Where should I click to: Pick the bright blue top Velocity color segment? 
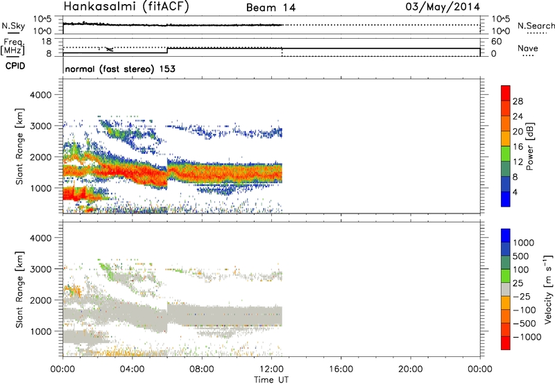click(x=506, y=236)
